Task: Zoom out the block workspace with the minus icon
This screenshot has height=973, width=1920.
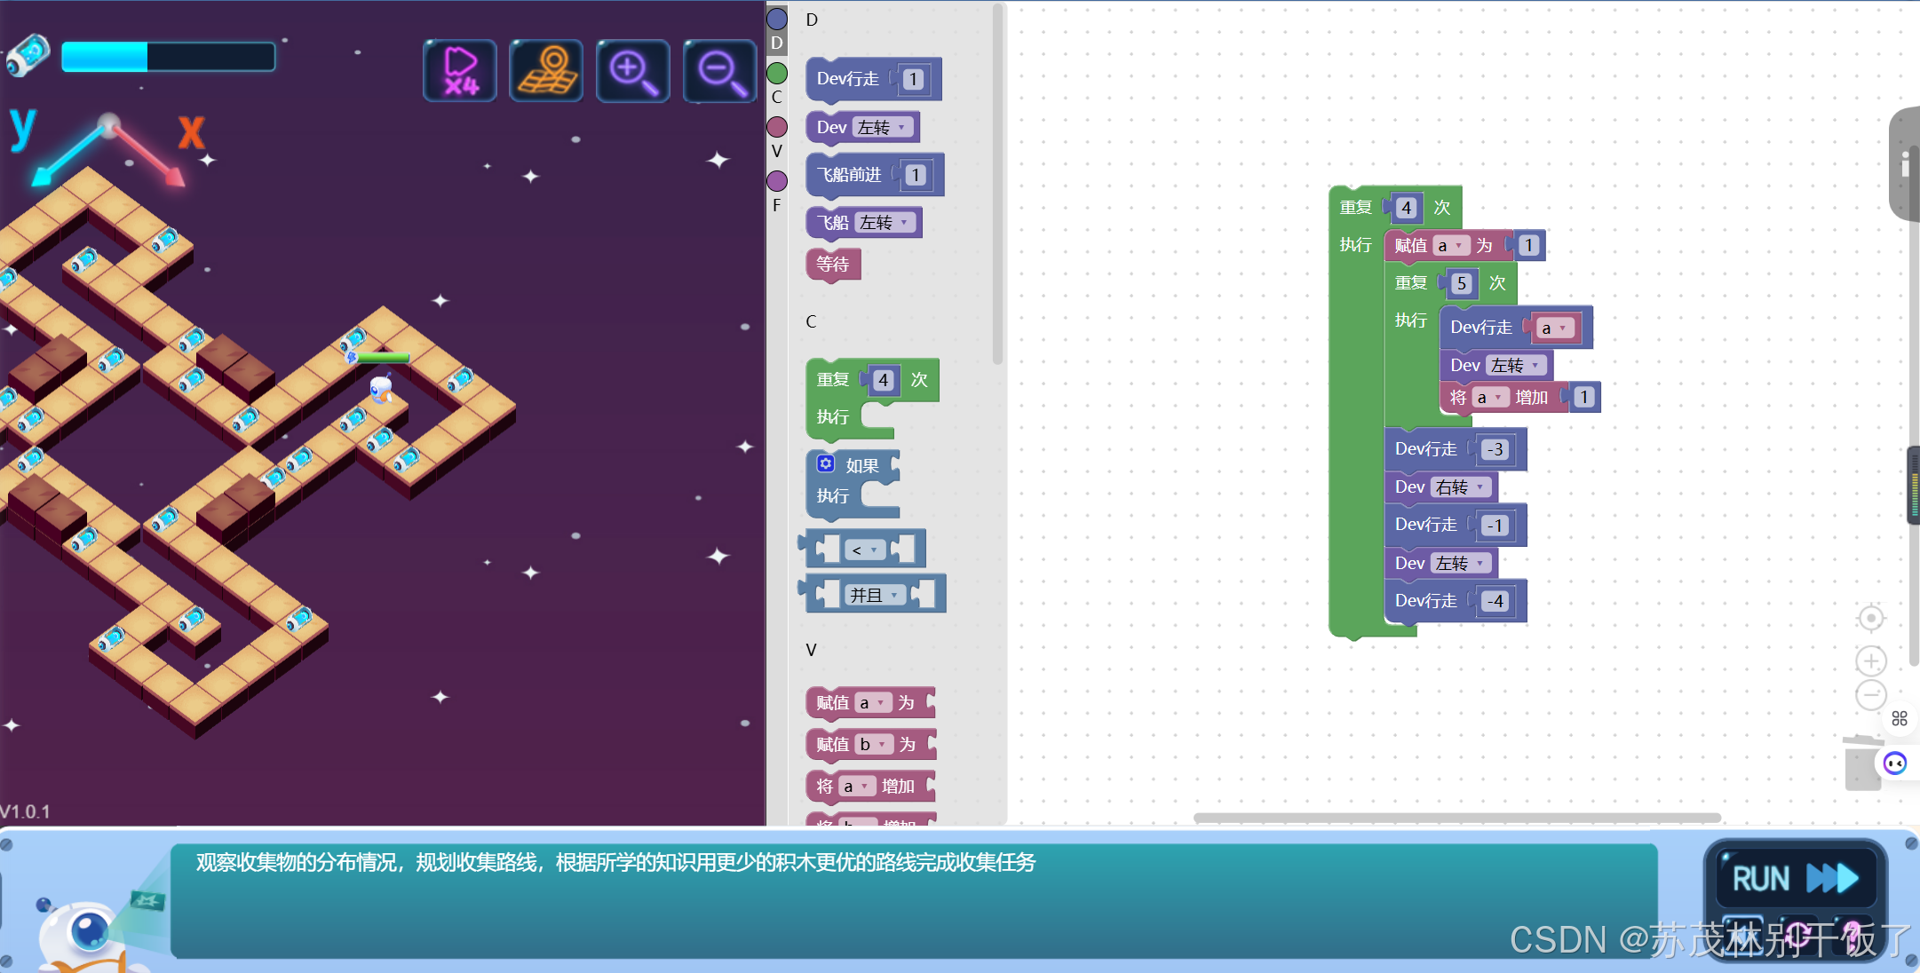Action: tap(1871, 695)
